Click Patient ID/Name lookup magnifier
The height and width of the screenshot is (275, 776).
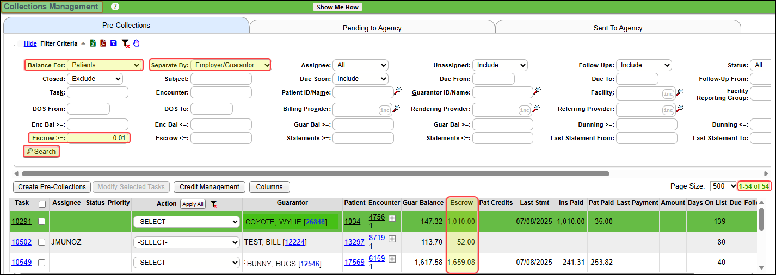(x=398, y=91)
